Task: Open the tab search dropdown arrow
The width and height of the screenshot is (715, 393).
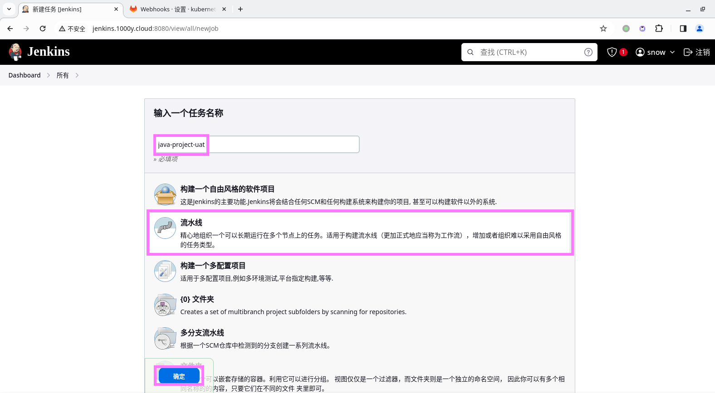Action: [9, 9]
